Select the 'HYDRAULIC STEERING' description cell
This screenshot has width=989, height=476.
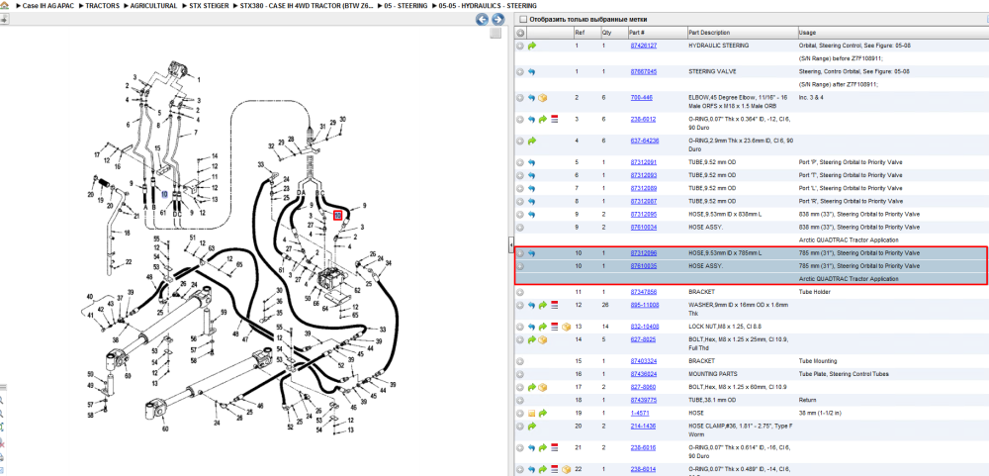click(718, 46)
